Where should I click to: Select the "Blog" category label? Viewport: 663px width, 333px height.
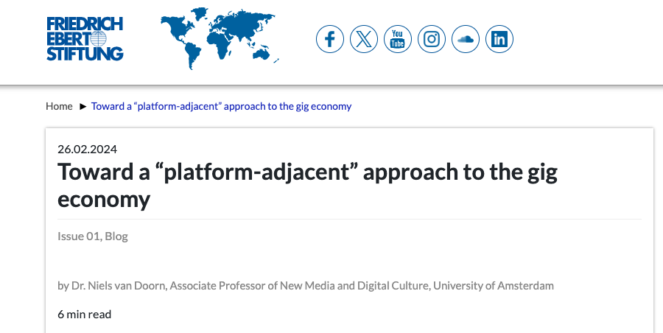tap(116, 236)
